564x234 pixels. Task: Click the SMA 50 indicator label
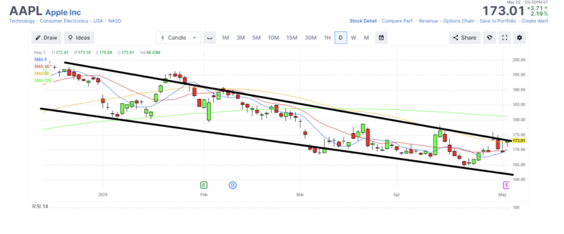tap(41, 73)
